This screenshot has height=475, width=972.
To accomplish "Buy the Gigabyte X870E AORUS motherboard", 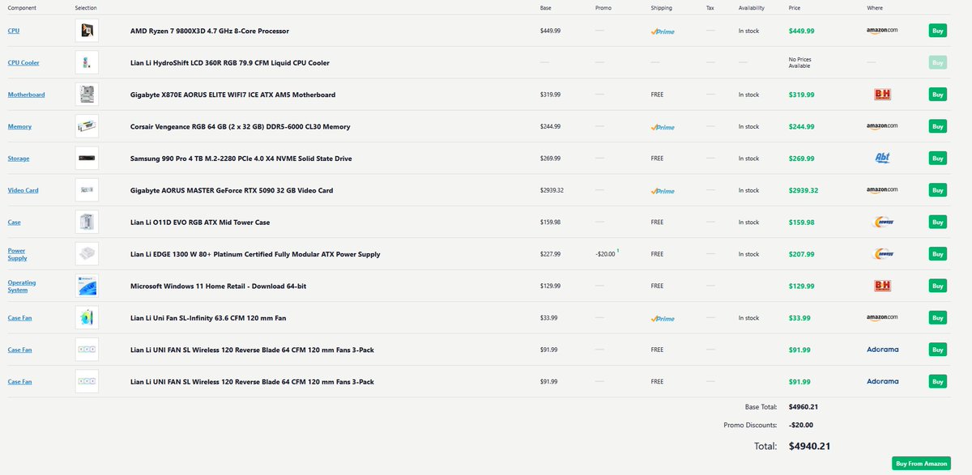I will click(x=937, y=95).
